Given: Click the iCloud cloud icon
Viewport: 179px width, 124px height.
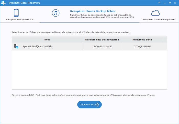Looking at the screenshot, I should [x=155, y=13].
